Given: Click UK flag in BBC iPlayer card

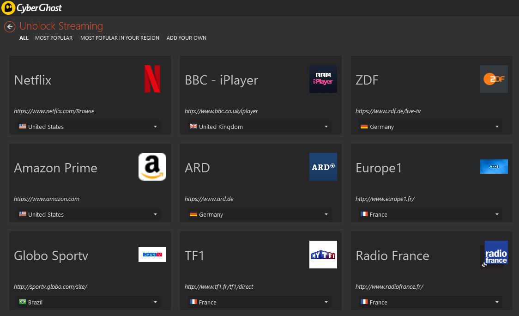Looking at the screenshot, I should pos(193,126).
